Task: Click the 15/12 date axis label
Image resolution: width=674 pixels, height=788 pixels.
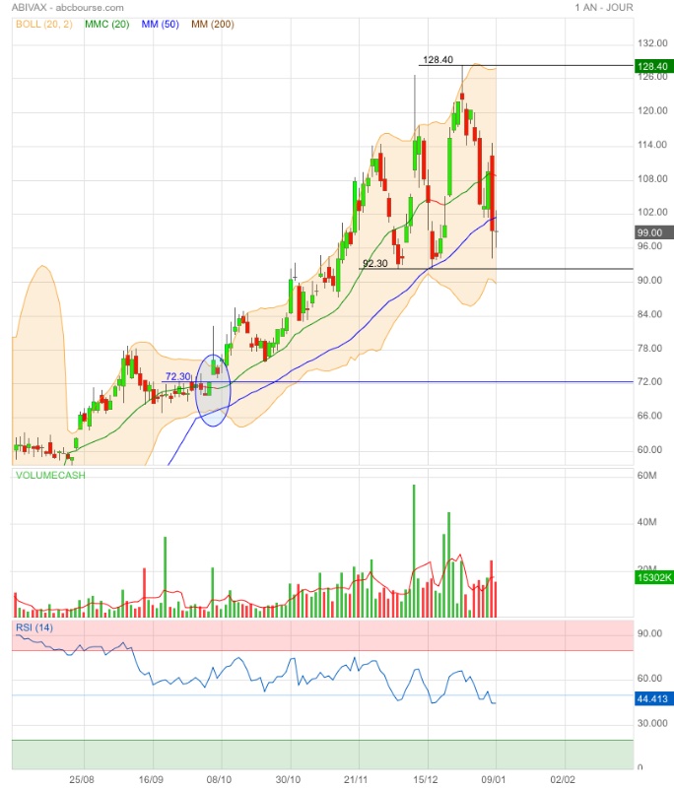Action: [x=426, y=780]
